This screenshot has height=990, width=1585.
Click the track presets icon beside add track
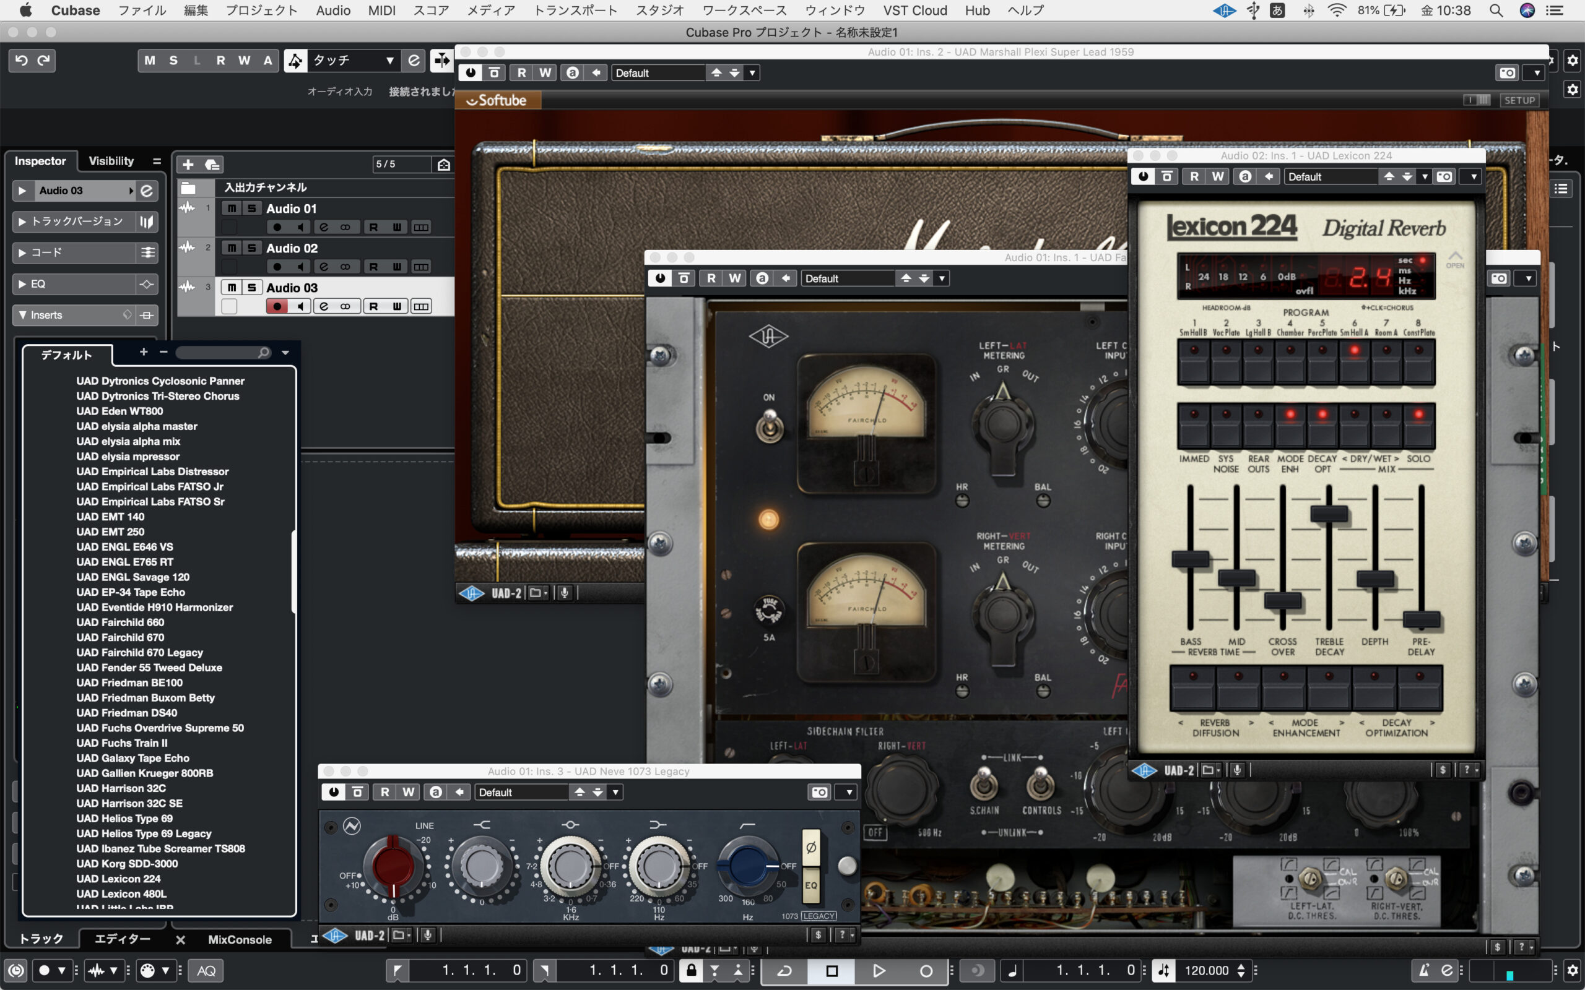coord(212,165)
